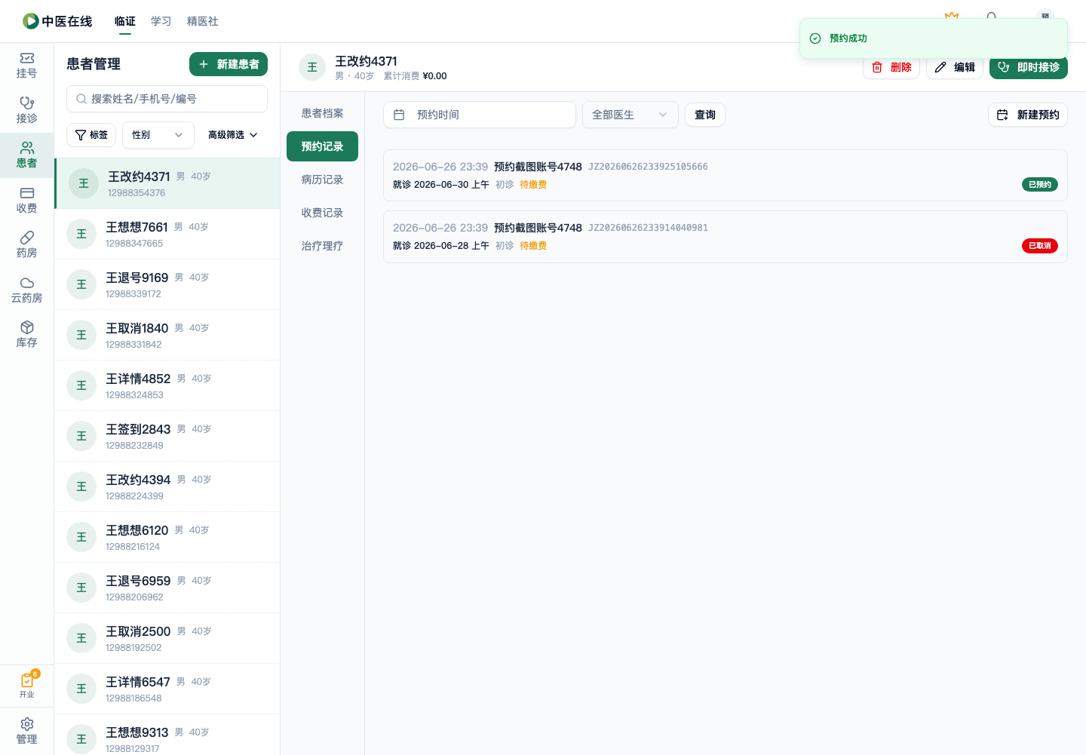Click avatar of patient 王想想7661
This screenshot has height=755, width=1086.
[81, 234]
